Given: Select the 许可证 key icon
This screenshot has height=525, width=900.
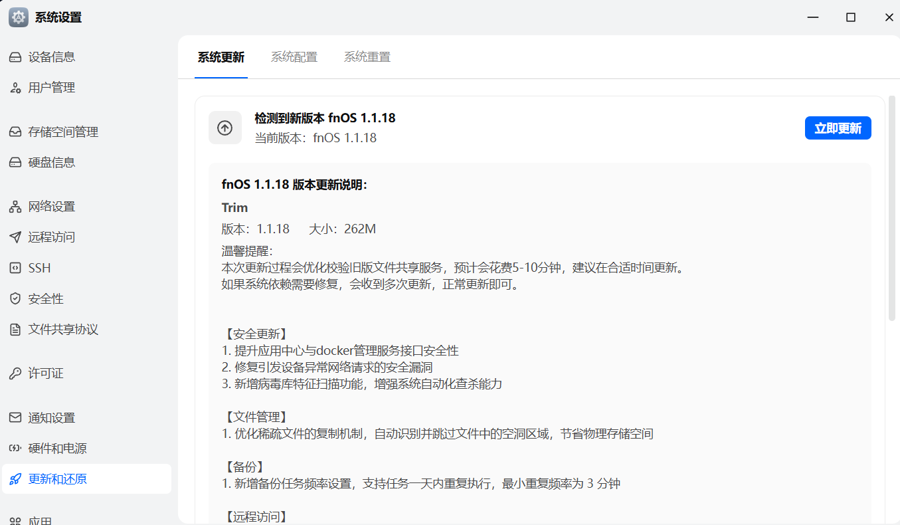Looking at the screenshot, I should [x=15, y=373].
